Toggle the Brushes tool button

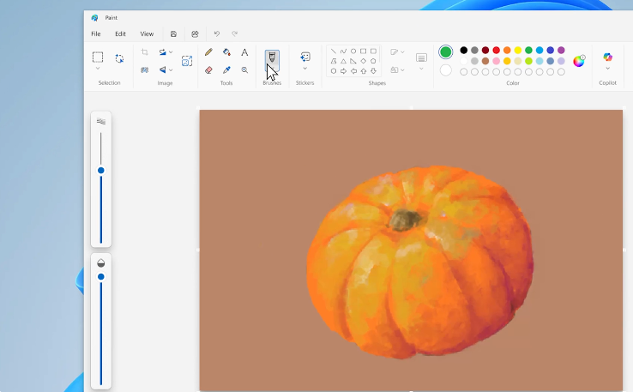(x=272, y=57)
